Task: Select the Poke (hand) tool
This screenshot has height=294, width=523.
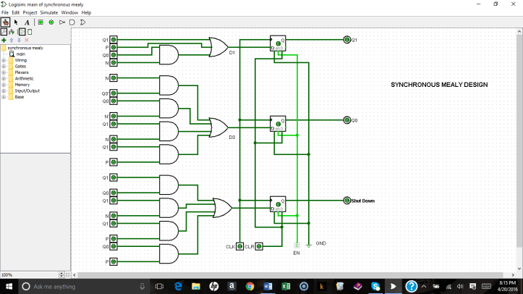Action: [5, 22]
